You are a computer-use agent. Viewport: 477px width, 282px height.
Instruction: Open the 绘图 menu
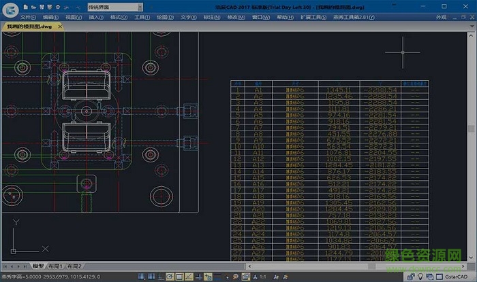(x=164, y=17)
